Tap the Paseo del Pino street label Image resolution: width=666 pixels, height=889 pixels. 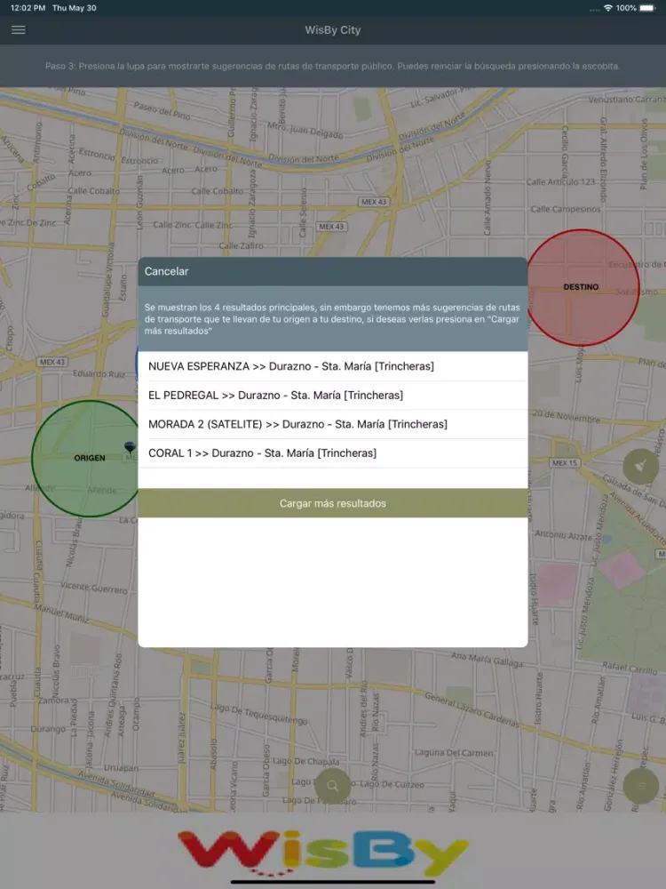point(162,110)
